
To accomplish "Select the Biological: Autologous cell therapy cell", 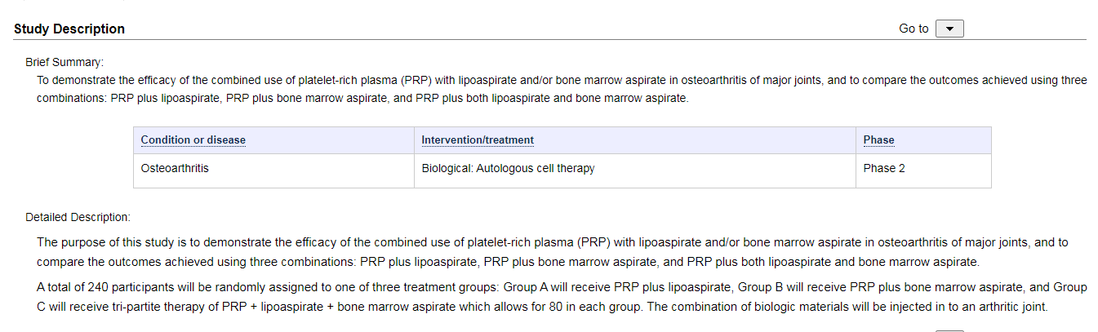I will pyautogui.click(x=634, y=170).
